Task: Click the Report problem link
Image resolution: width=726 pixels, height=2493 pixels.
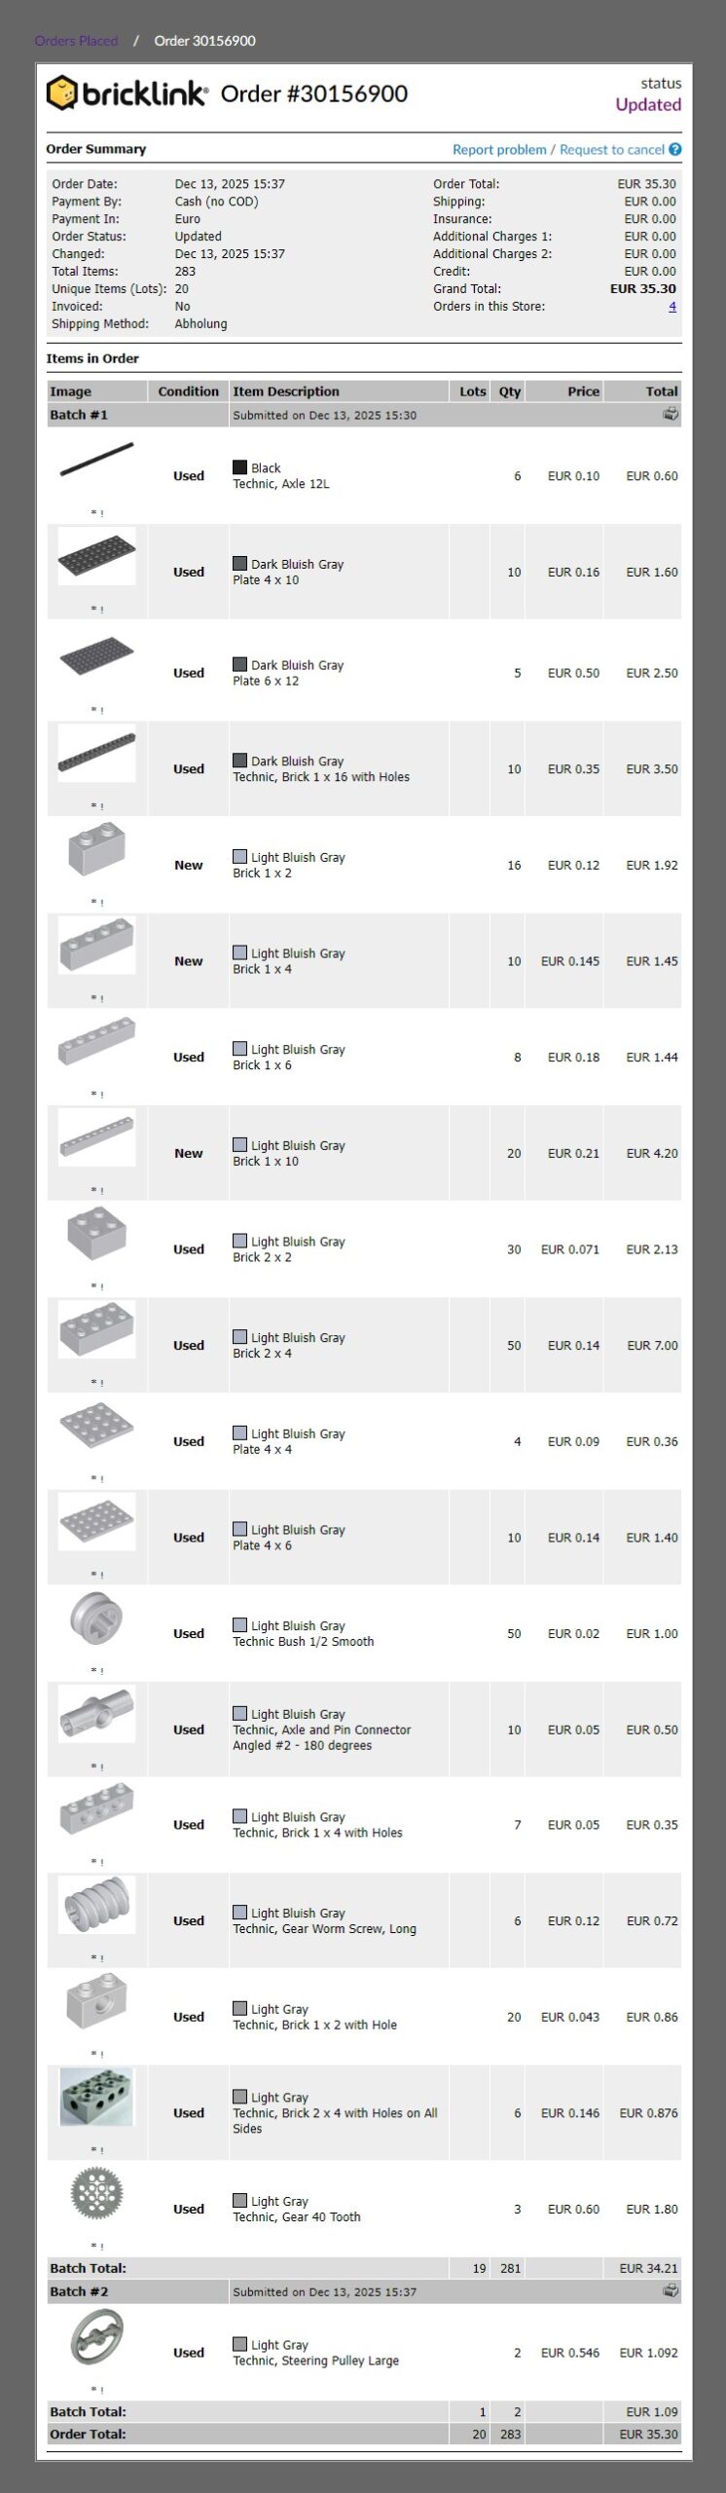Action: pyautogui.click(x=499, y=150)
